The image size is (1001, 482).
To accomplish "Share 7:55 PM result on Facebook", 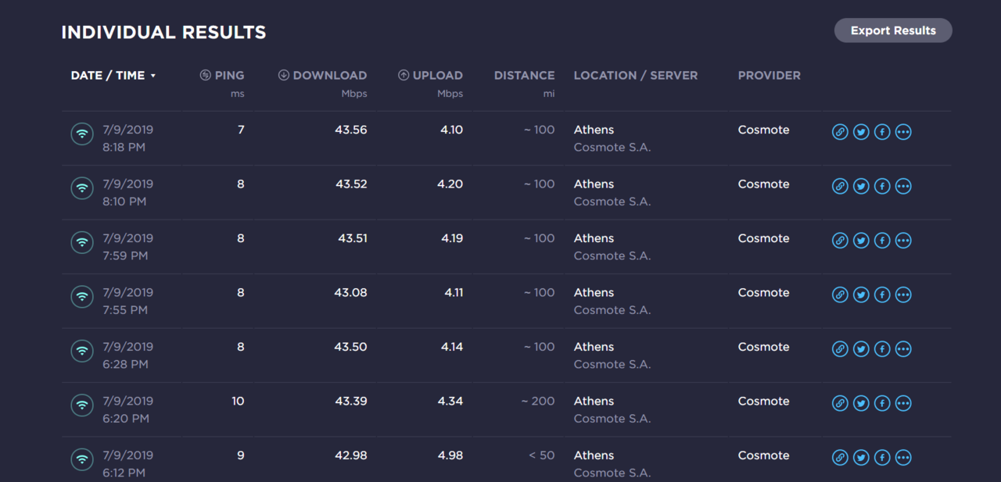I will tap(882, 295).
